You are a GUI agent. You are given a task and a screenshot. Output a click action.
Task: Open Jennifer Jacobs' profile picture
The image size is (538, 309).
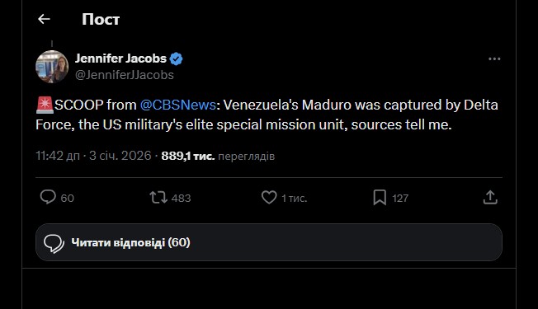[x=52, y=67]
